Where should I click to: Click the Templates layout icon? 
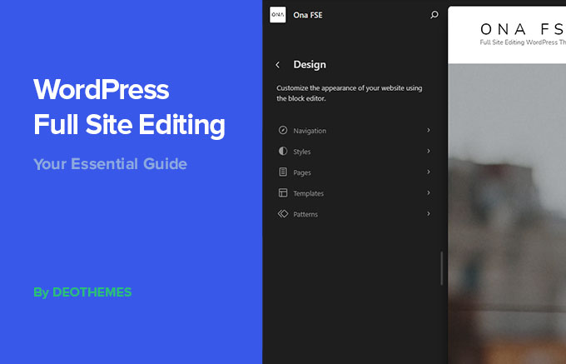(x=283, y=193)
